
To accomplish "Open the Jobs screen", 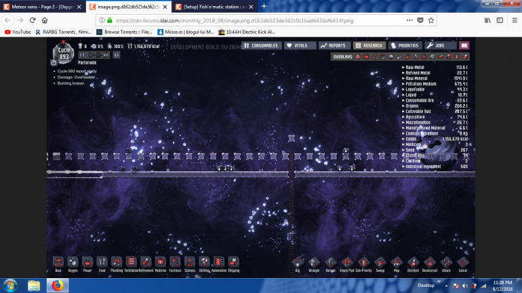I will point(441,45).
